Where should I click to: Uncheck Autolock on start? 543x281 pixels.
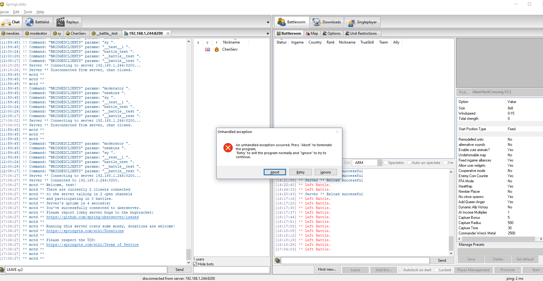pos(400,270)
